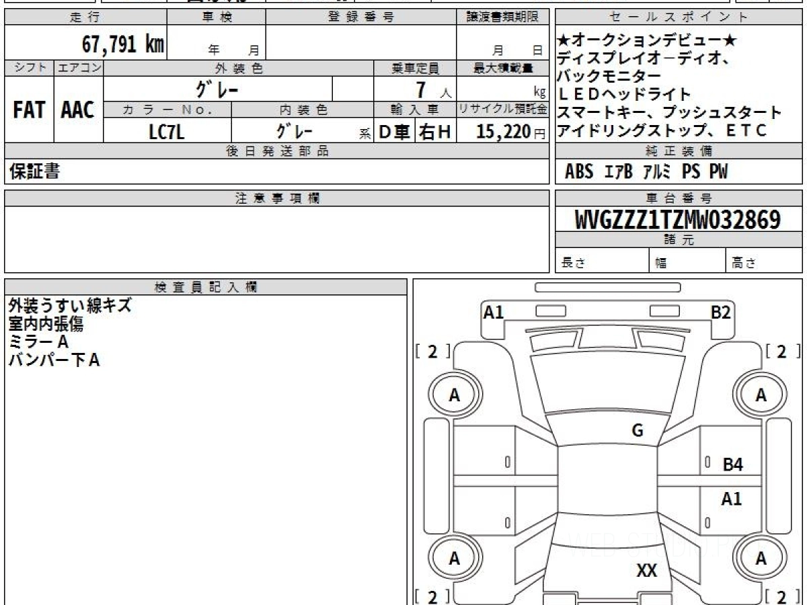Select the セールスポイント header
Viewport: 807px width, 605px height.
[679, 18]
